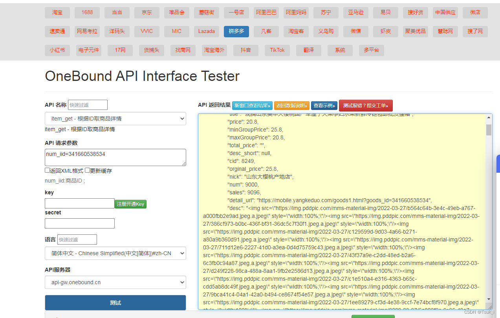Switch to the 阿里妈妈 tab
Screen dimensions: 500x318
coord(296,13)
